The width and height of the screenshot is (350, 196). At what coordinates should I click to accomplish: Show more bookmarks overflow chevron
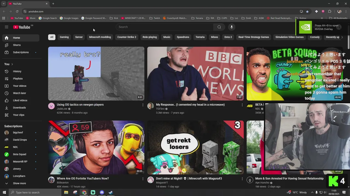pyautogui.click(x=322, y=18)
